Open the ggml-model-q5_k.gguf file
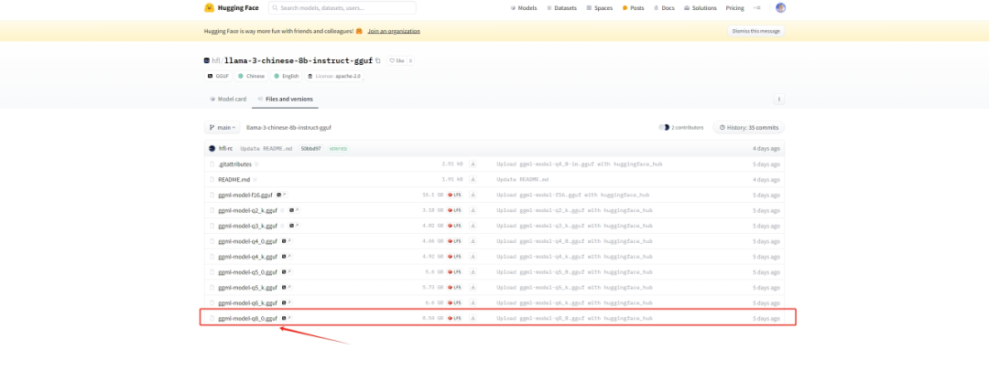The image size is (989, 381). (x=247, y=288)
